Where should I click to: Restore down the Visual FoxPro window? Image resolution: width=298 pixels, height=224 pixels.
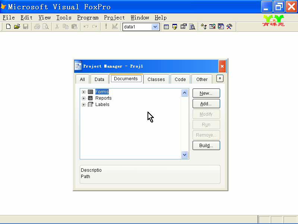pos(279,7)
